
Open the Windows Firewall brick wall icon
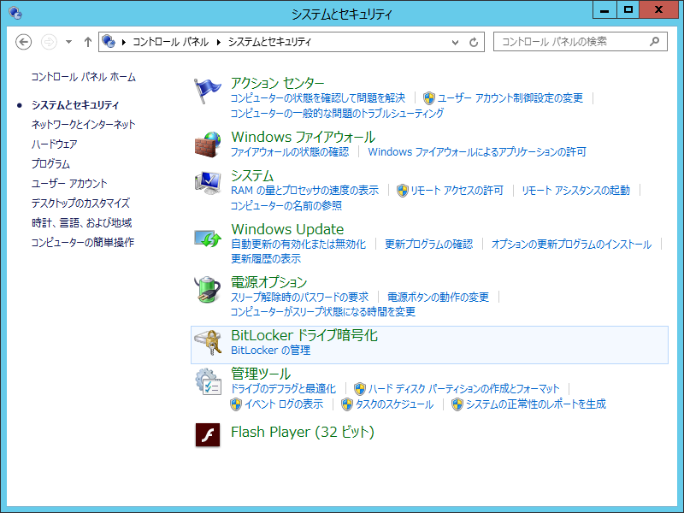207,144
